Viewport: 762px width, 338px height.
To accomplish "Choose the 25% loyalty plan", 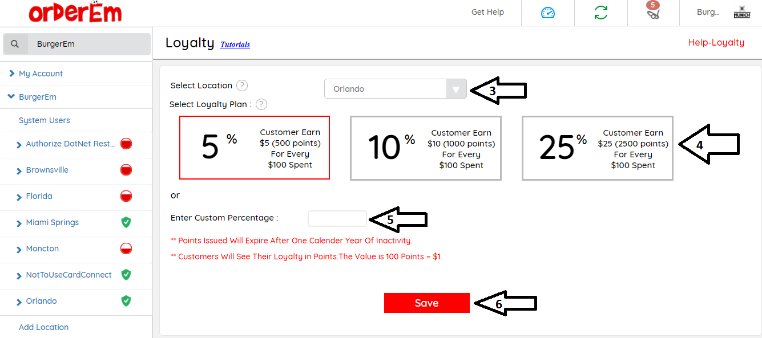I will (597, 148).
